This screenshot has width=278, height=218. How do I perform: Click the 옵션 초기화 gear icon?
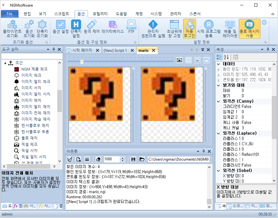29,29
